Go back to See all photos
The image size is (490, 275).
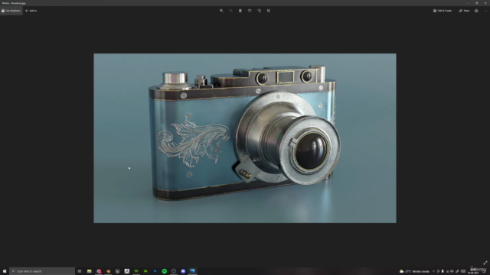click(11, 11)
